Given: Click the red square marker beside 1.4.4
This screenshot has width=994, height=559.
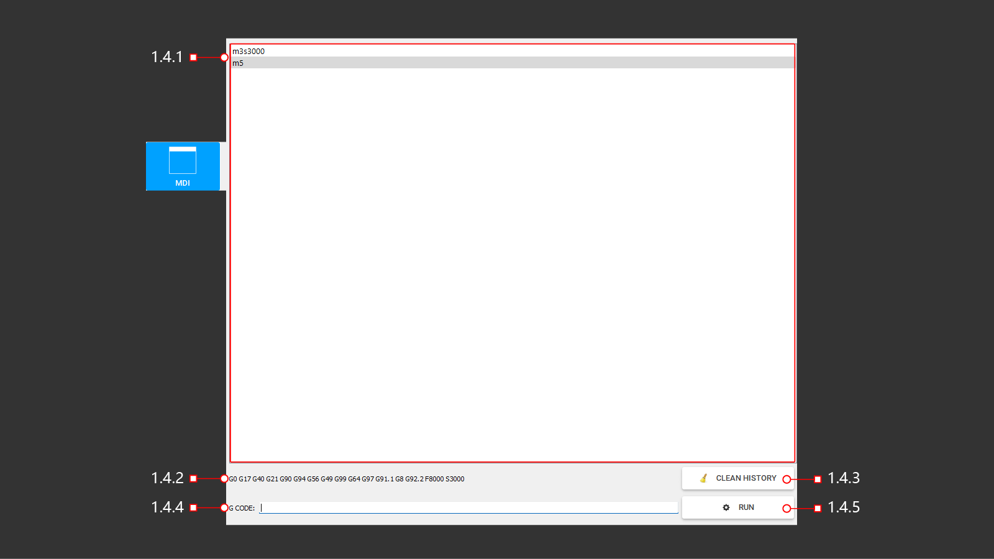Looking at the screenshot, I should pos(193,507).
